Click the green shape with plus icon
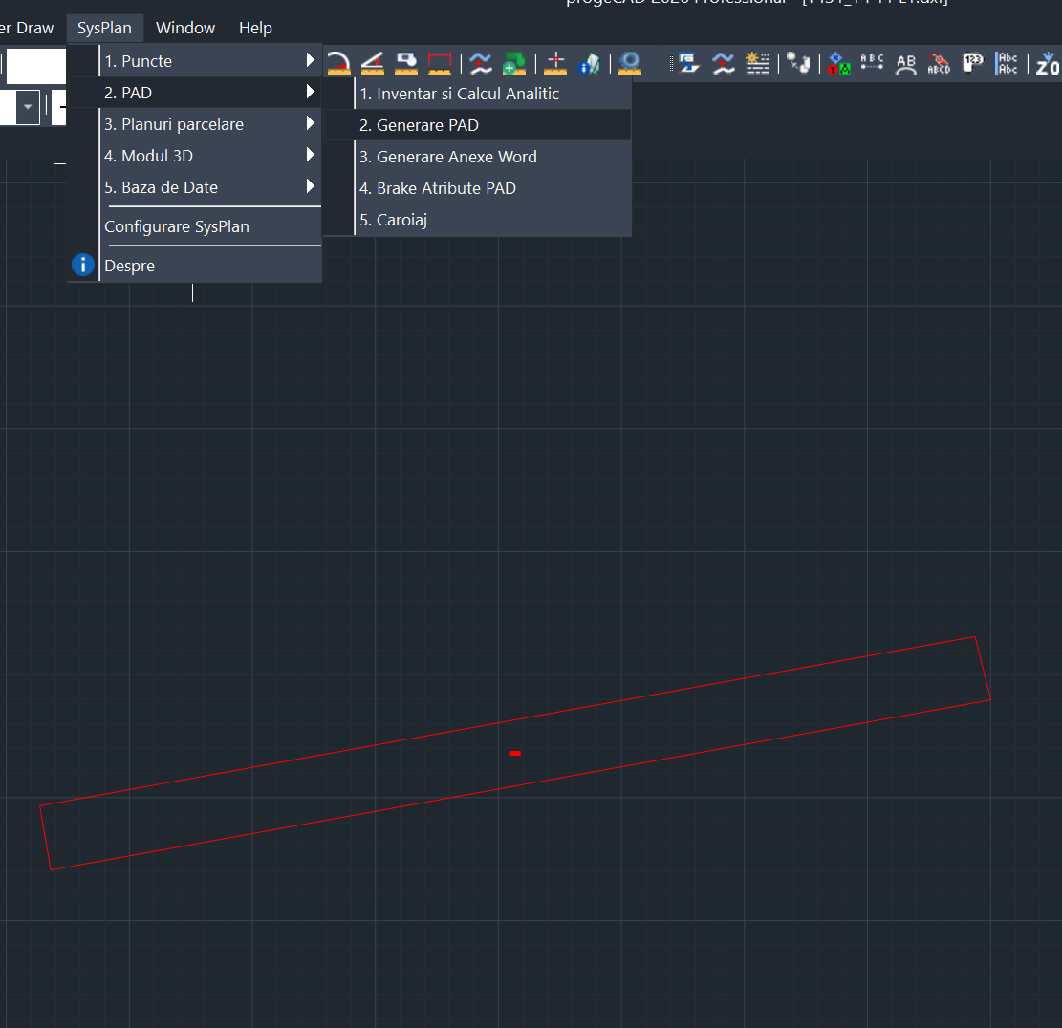The width and height of the screenshot is (1062, 1028). tap(514, 64)
